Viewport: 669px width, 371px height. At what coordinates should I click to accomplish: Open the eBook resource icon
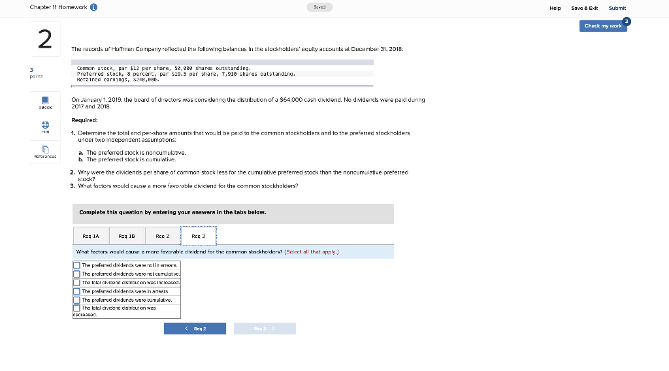[x=45, y=100]
